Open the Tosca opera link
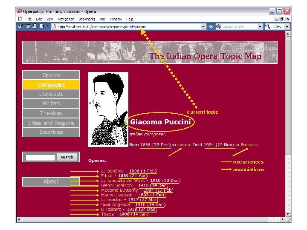 (x=107, y=214)
